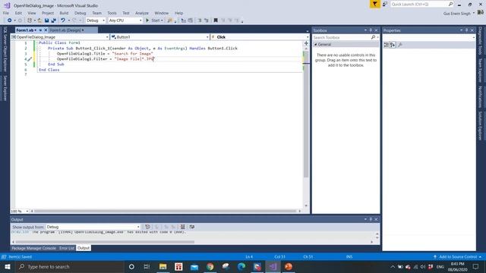Open Google Chrome from the taskbar

tap(210, 266)
